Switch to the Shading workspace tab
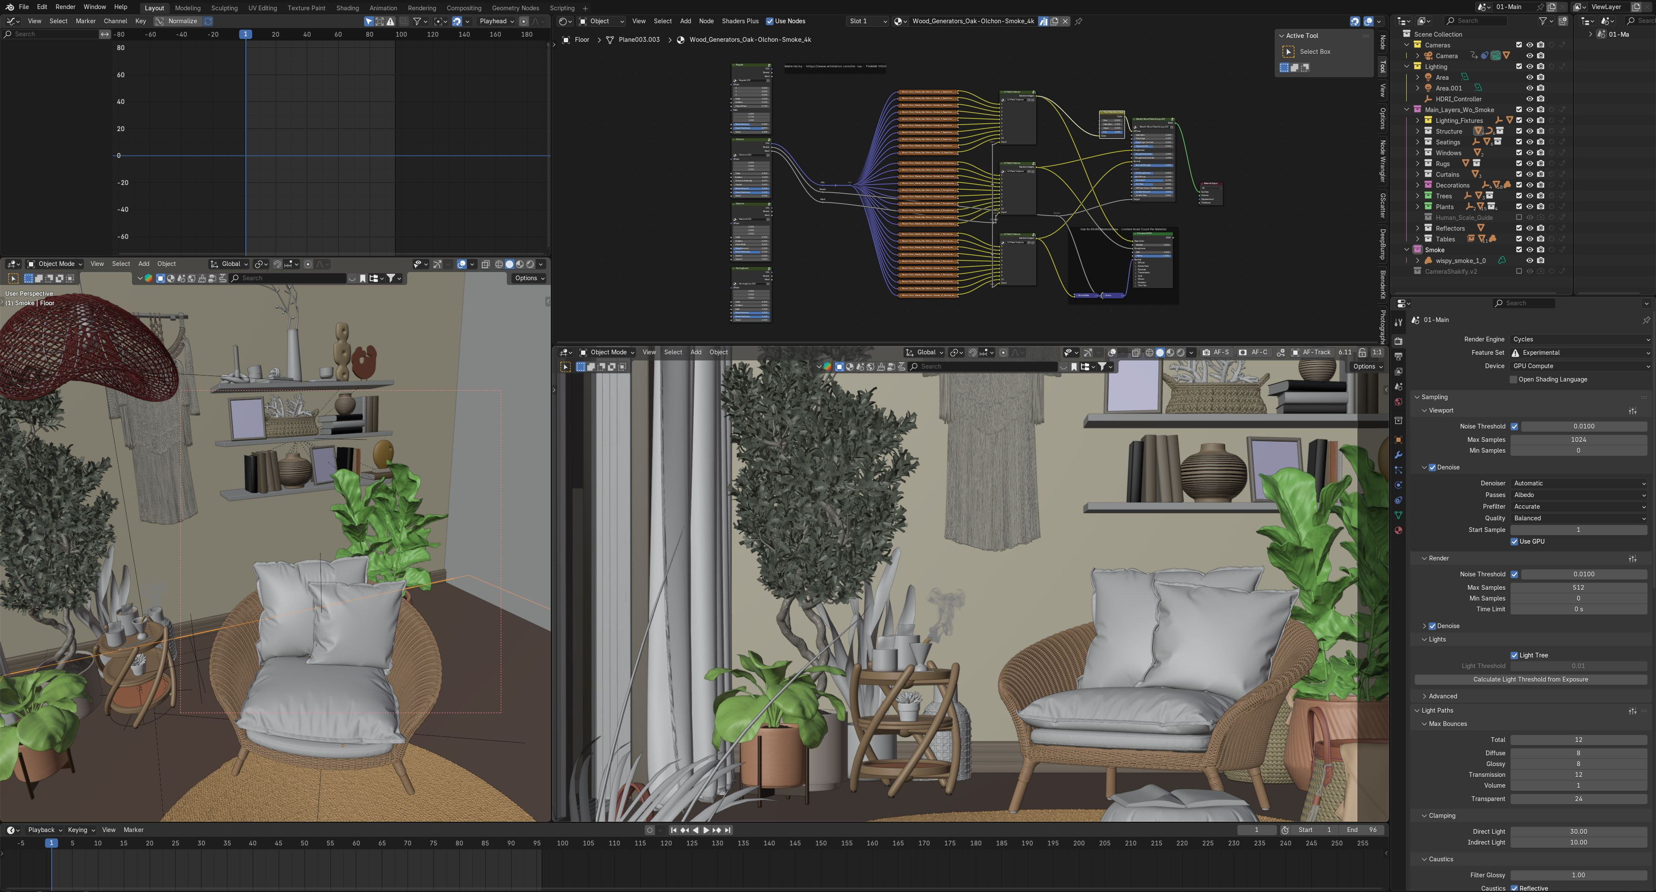This screenshot has width=1656, height=892. click(x=347, y=8)
